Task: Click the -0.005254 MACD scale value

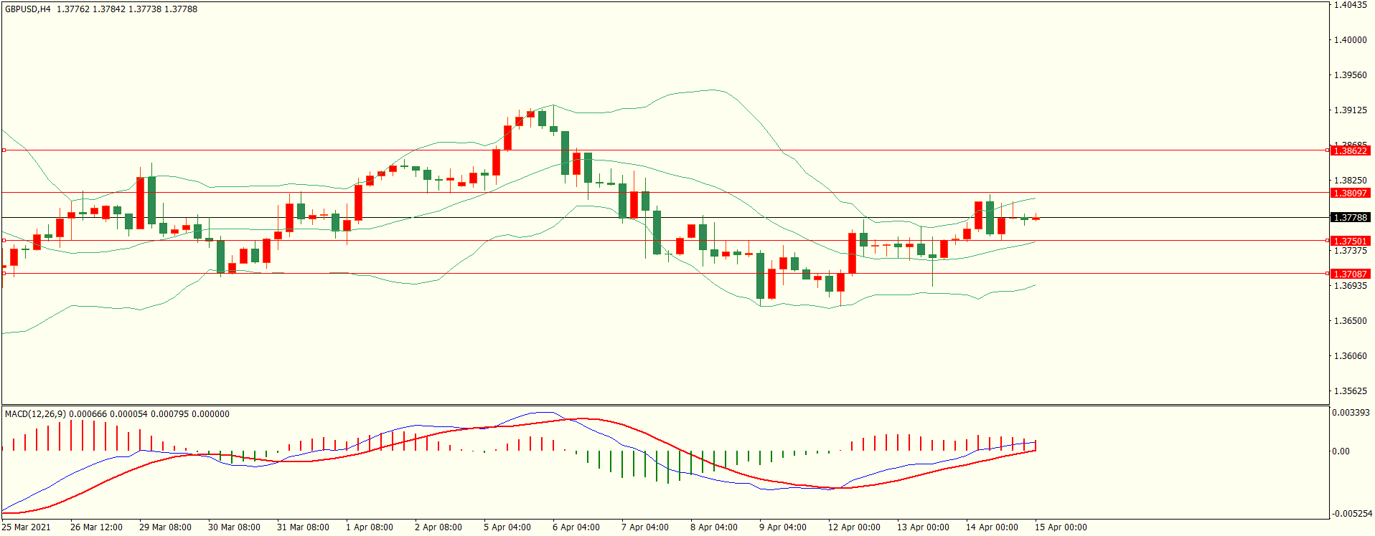Action: (1352, 514)
